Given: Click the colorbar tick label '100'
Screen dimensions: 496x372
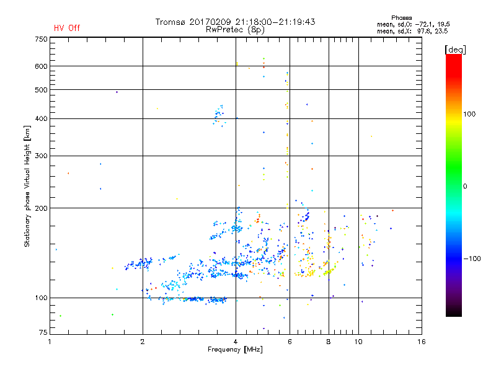Looking at the screenshot, I should coord(469,114).
